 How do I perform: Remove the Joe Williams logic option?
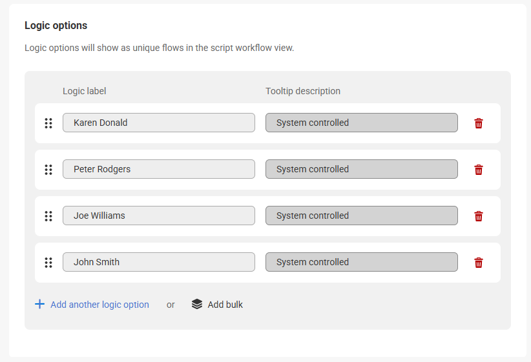tap(479, 216)
